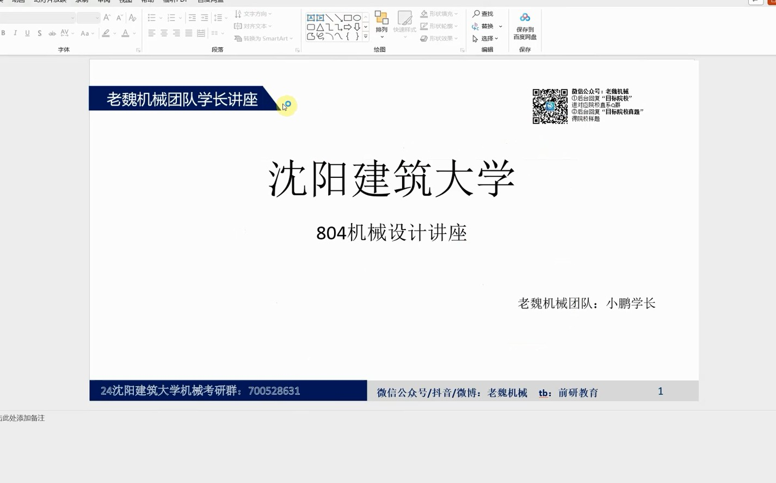Screen dimensions: 776x483
Task: Apply distributed alignment icon
Action: coord(201,33)
